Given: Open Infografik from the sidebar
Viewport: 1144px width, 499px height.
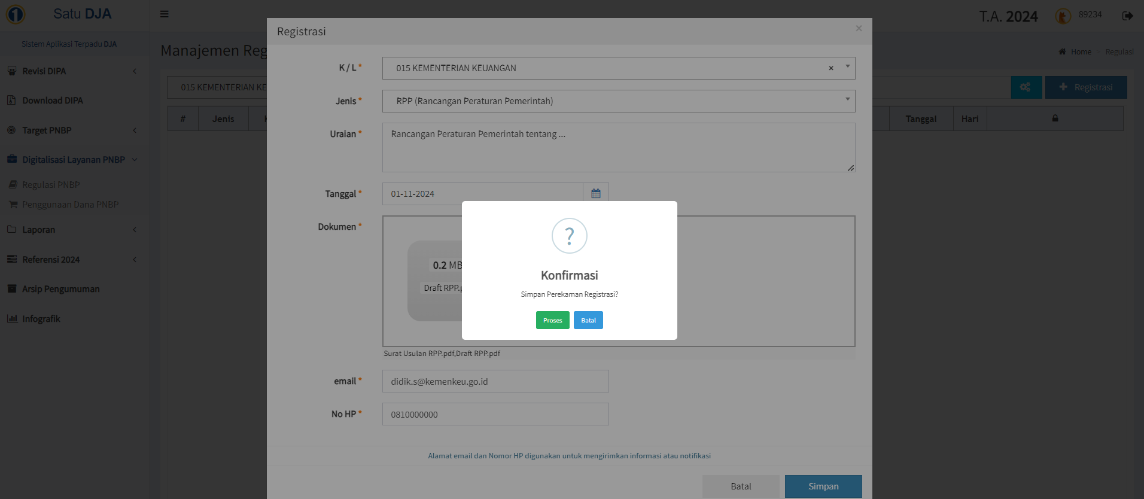Looking at the screenshot, I should point(41,319).
